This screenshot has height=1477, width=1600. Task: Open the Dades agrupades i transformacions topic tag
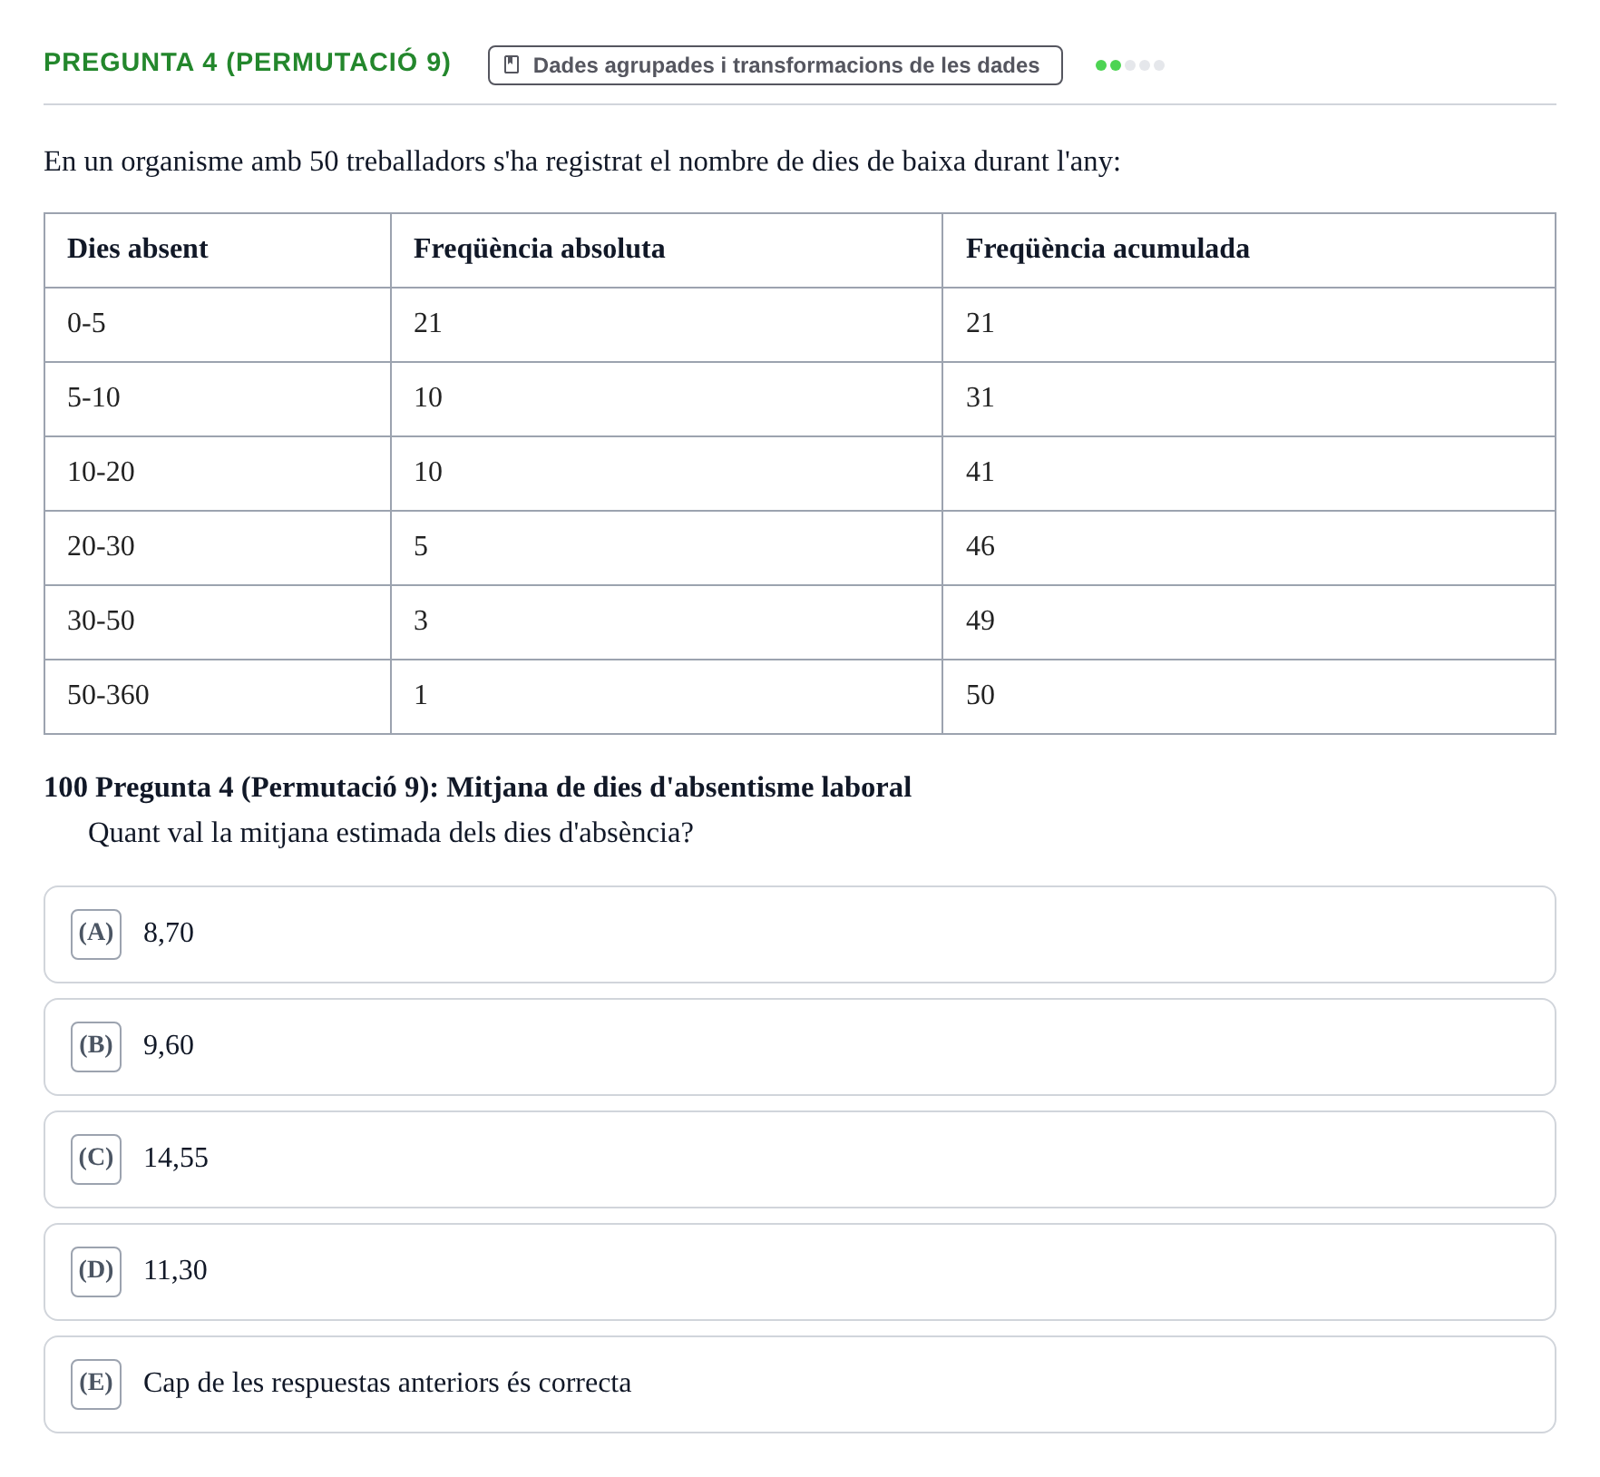tap(775, 65)
